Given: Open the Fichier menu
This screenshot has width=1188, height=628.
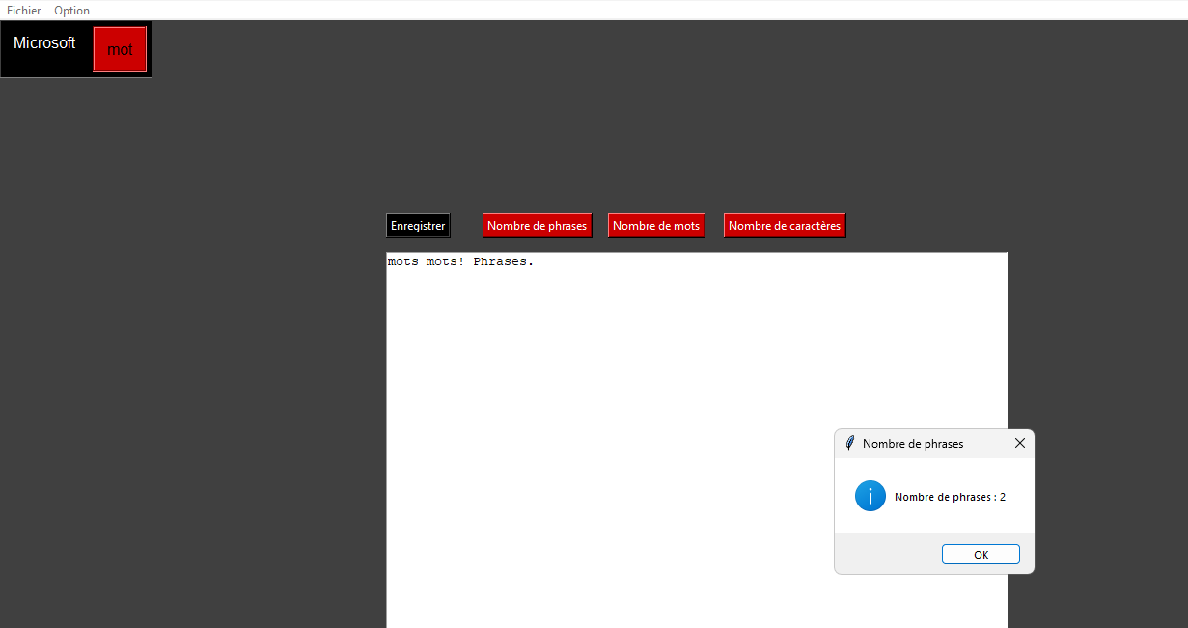Looking at the screenshot, I should coord(23,10).
